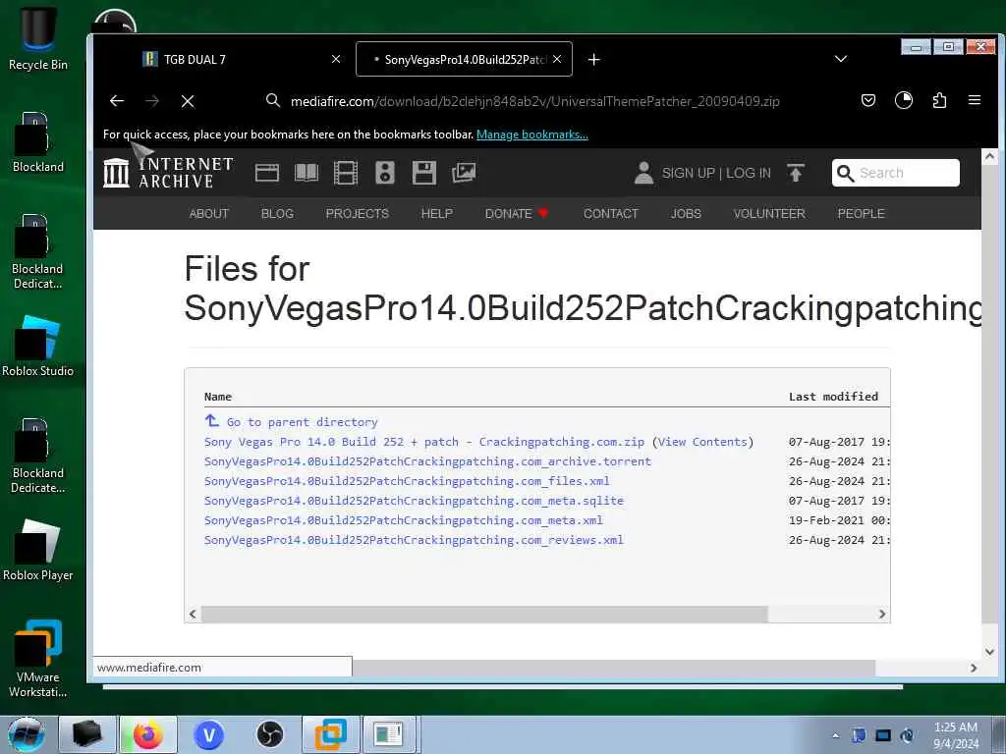Screen dimensions: 1006x754
Task: Close the SonyVegasPro14.0Build252 tab
Action: 557,59
